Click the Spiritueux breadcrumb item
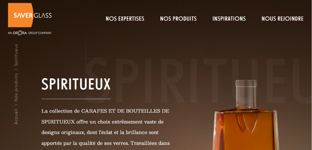The height and width of the screenshot is (150, 312). click(x=16, y=55)
